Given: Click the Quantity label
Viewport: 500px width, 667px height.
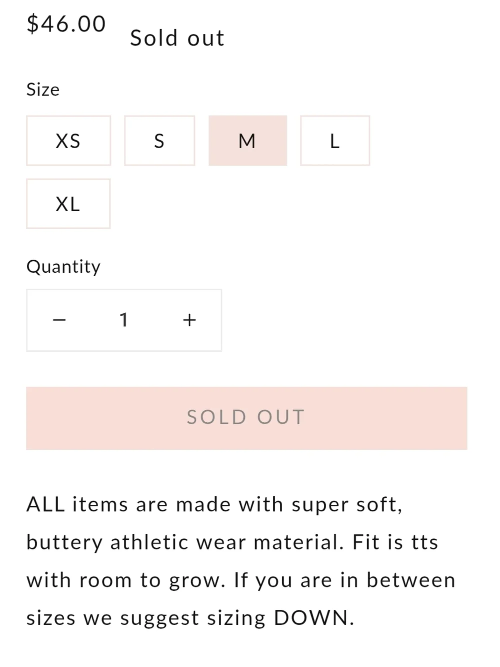Looking at the screenshot, I should pos(63,267).
